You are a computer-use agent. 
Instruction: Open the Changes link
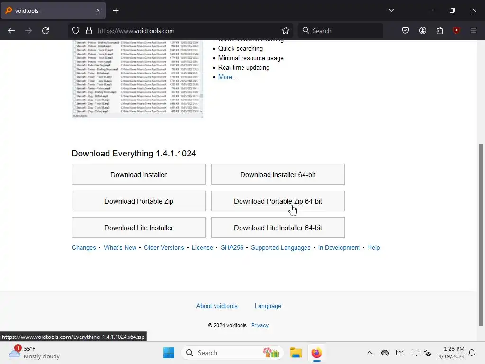84,247
